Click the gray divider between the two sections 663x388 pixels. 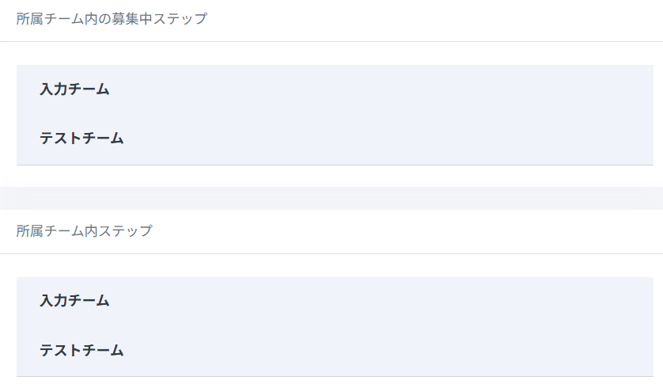331,198
